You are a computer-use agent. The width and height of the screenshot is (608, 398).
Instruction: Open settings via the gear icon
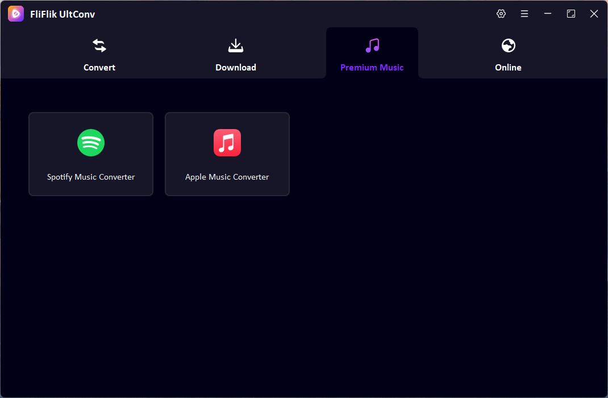tap(501, 14)
